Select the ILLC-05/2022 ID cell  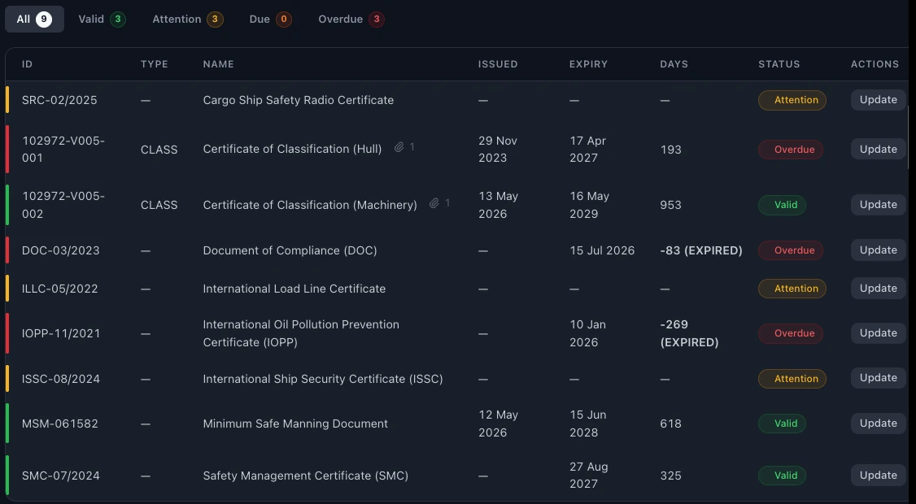coord(59,289)
